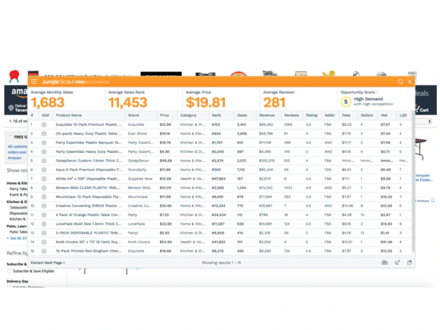Add Aqua 6 Pack Premium Disposable product
This screenshot has width=440, height=330.
[44, 170]
